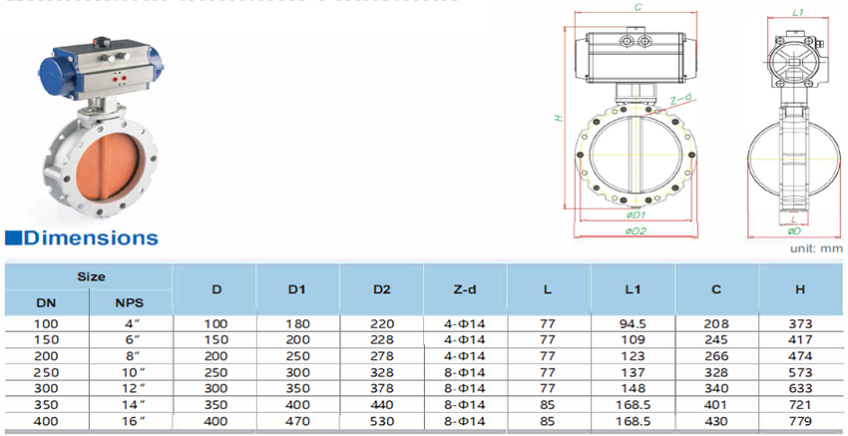Select the øD2 label under front drawing

pyautogui.click(x=636, y=231)
